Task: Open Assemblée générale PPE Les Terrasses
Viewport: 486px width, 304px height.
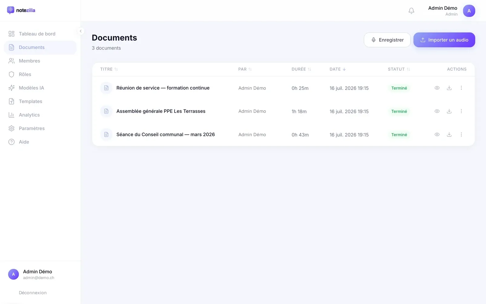Action: [161, 111]
